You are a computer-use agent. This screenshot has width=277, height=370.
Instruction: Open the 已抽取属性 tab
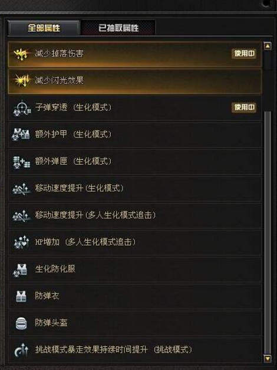pyautogui.click(x=118, y=28)
